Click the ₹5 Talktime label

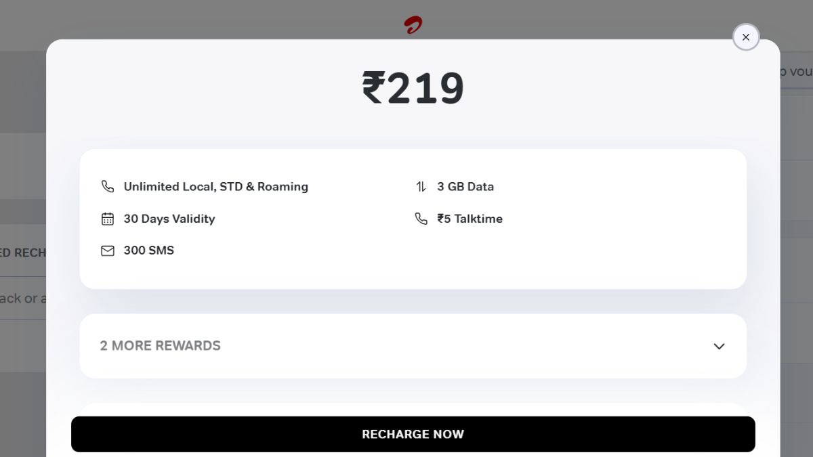tap(470, 219)
